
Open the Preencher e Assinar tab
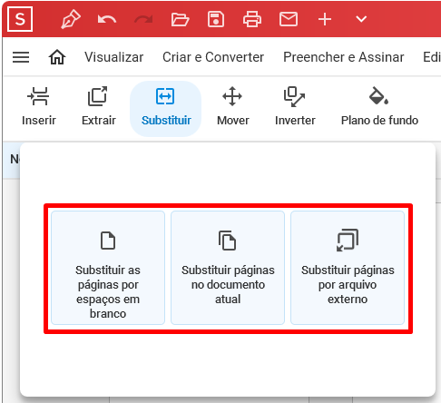344,57
